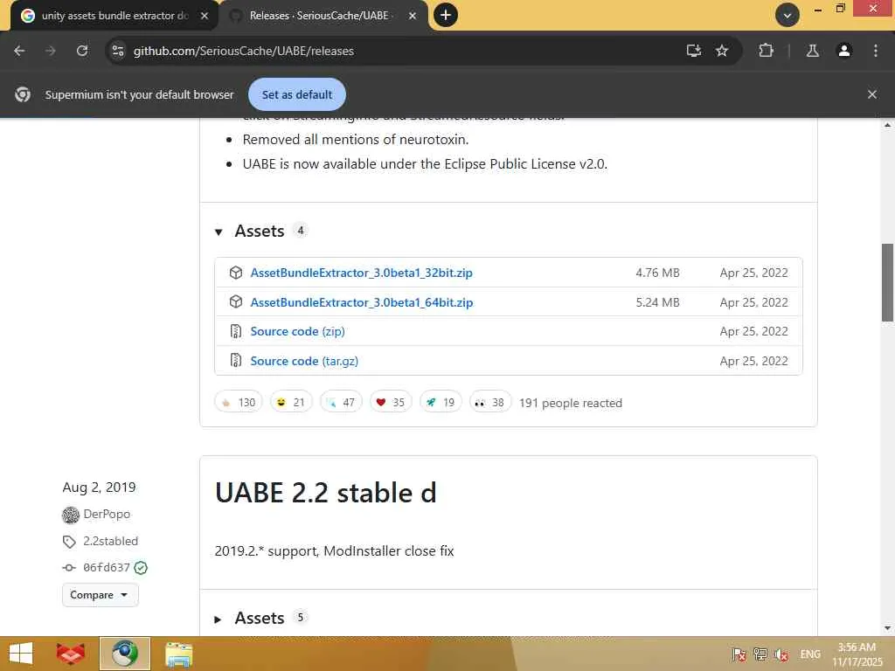Open the Chrome Labs flask icon

tap(812, 51)
